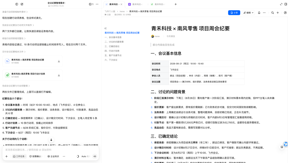Go to outline item 三、已确定结论
The height and width of the screenshot is (163, 288).
click(x=112, y=46)
